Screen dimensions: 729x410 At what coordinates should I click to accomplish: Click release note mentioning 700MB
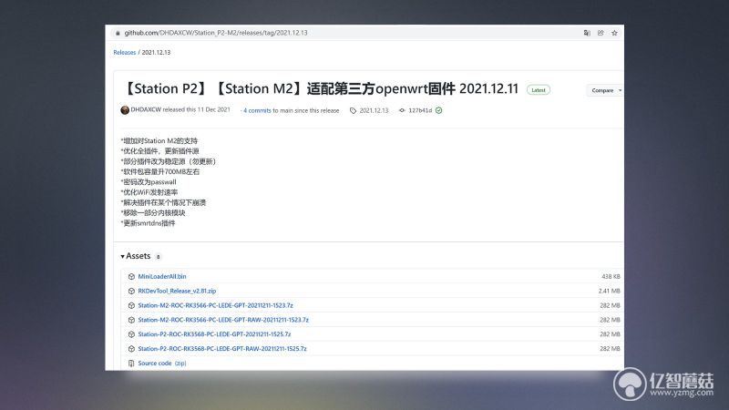pyautogui.click(x=160, y=171)
